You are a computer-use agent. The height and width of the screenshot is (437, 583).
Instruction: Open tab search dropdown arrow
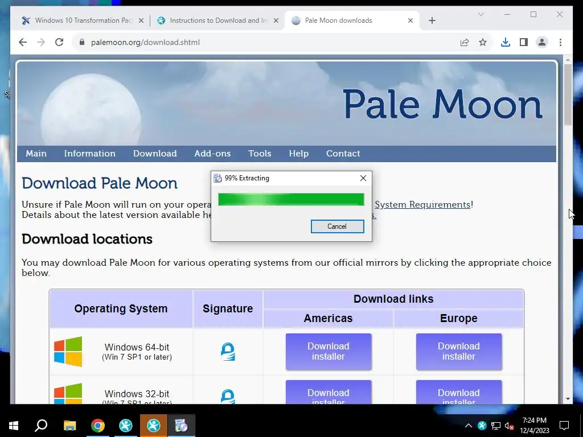pos(481,14)
